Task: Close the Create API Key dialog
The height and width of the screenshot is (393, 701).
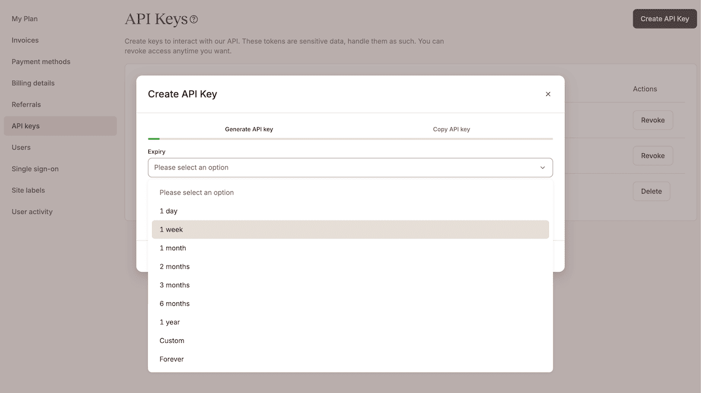Action: tap(548, 94)
